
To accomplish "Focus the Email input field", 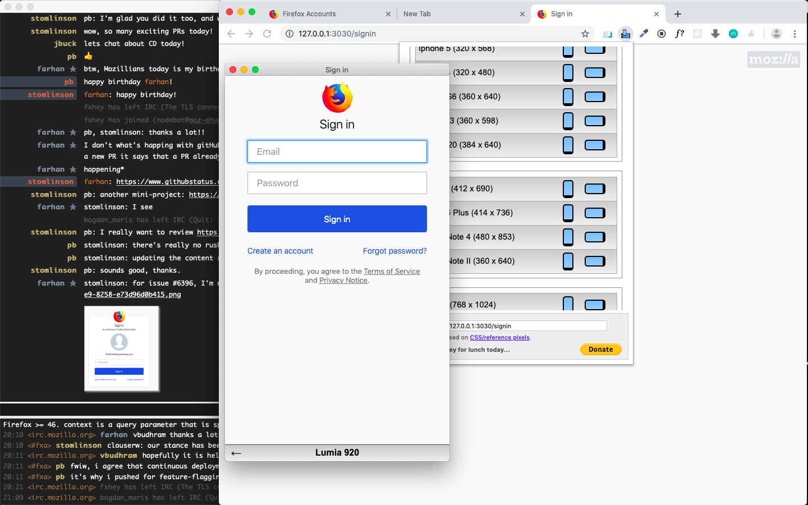I will pos(337,151).
